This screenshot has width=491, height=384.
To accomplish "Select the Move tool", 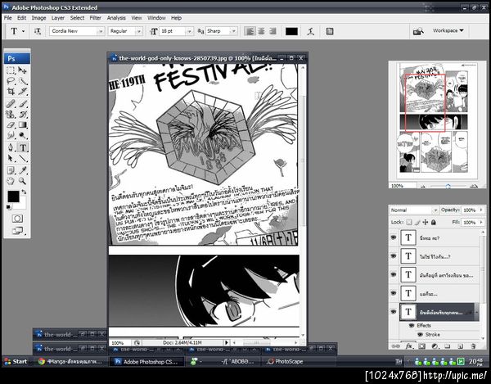I will pos(23,70).
